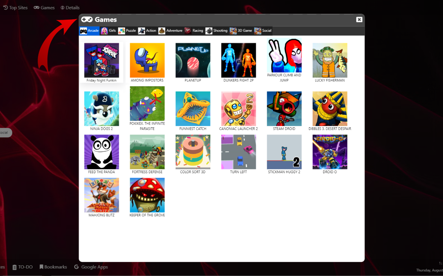443x276 pixels.
Task: Open Canoniac Launcher 2 game icon
Action: tap(238, 109)
